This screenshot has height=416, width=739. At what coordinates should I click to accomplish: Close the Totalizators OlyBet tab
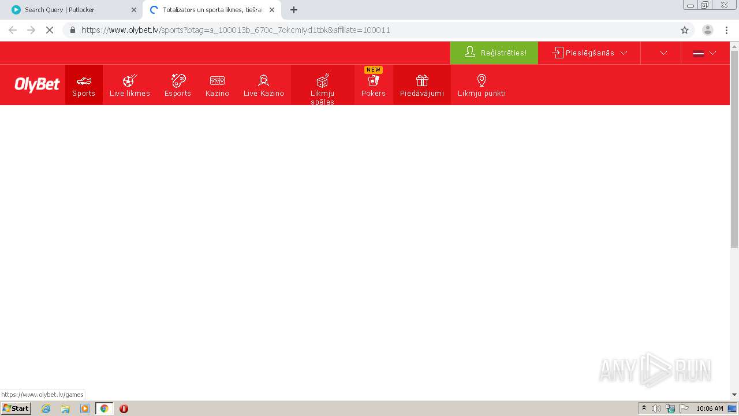pyautogui.click(x=272, y=10)
